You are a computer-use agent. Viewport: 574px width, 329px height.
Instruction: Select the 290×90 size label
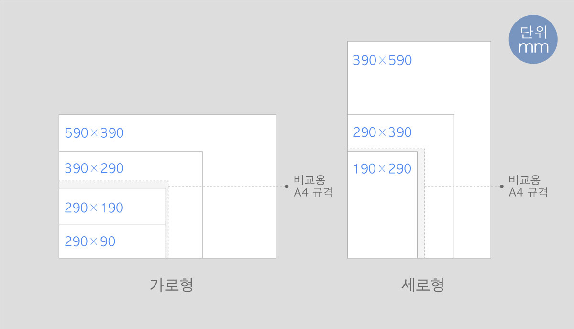click(x=90, y=241)
